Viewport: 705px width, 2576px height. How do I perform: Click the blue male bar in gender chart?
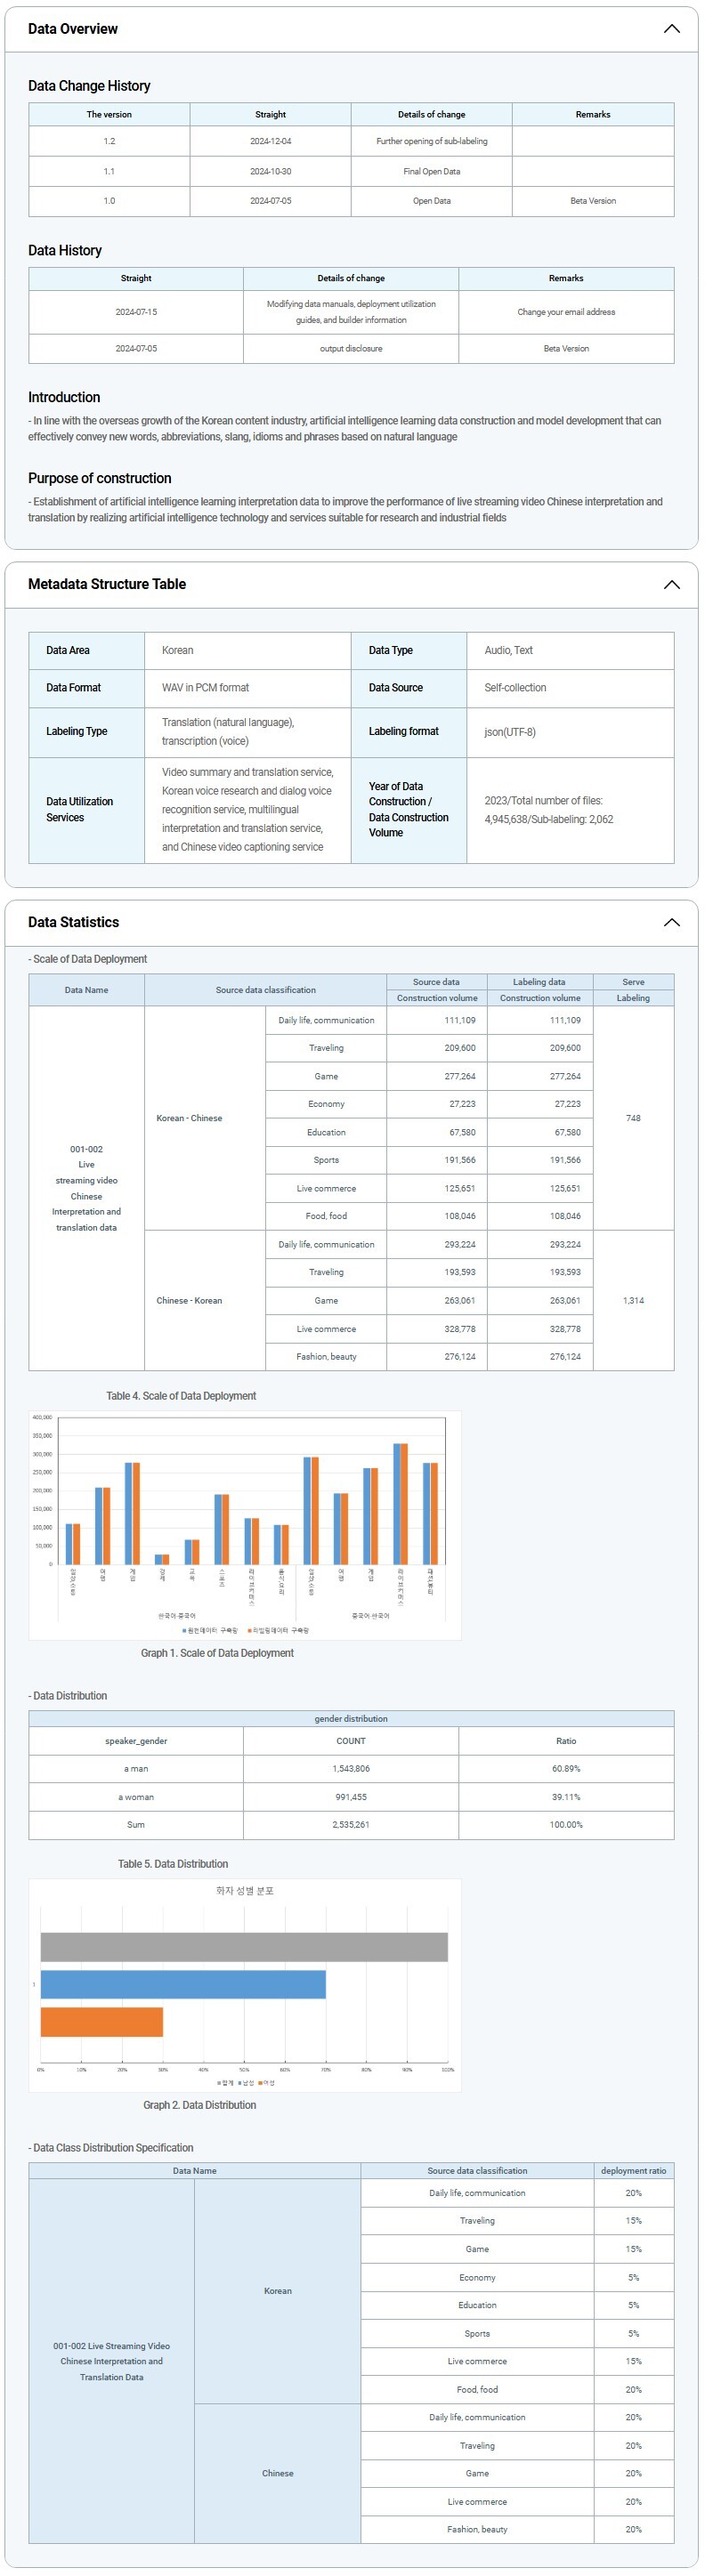183,1985
